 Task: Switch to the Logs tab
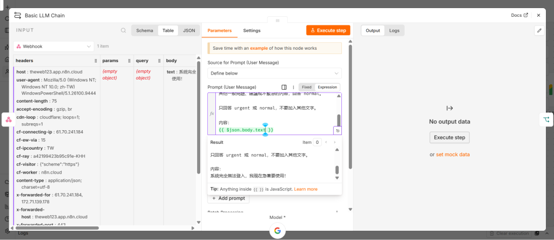pos(394,30)
